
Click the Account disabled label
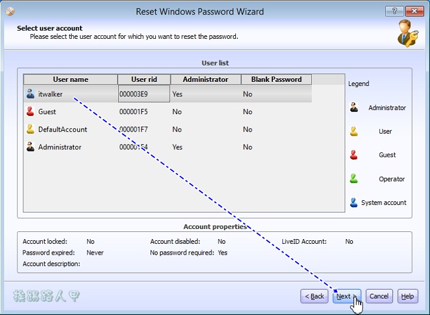(175, 241)
